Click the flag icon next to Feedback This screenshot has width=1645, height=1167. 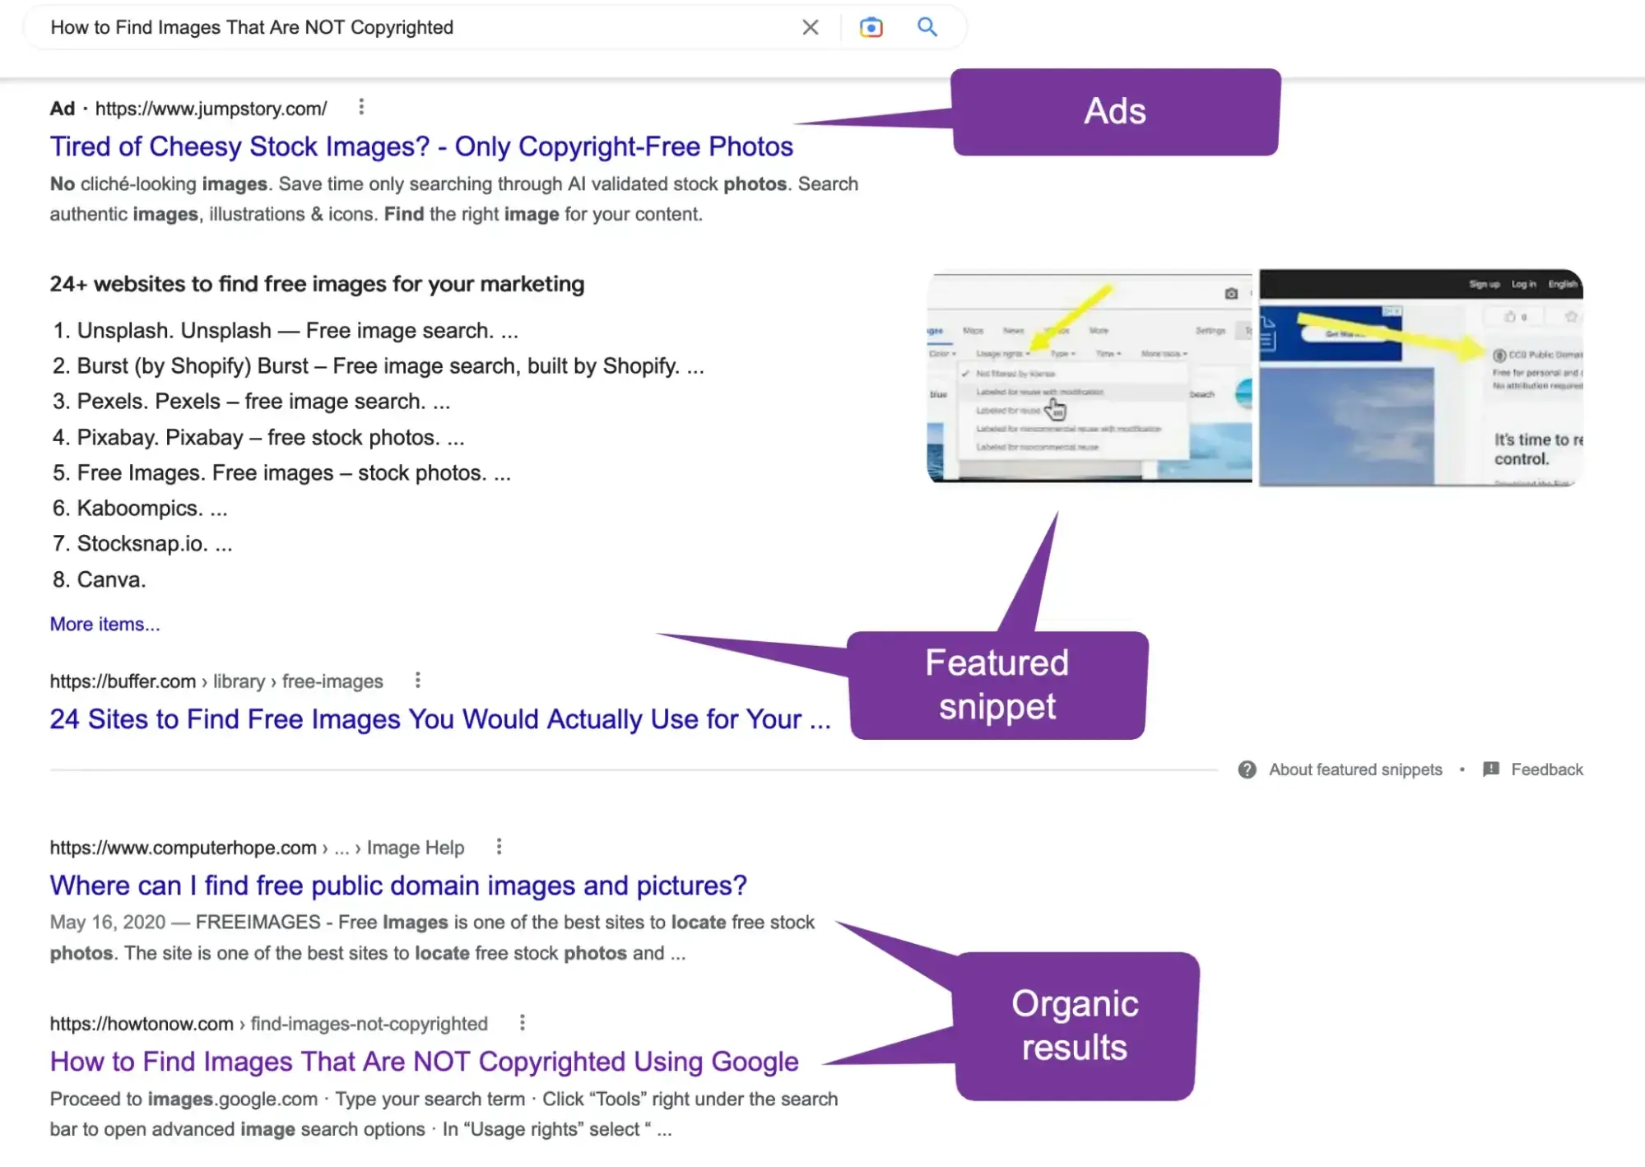(x=1490, y=769)
